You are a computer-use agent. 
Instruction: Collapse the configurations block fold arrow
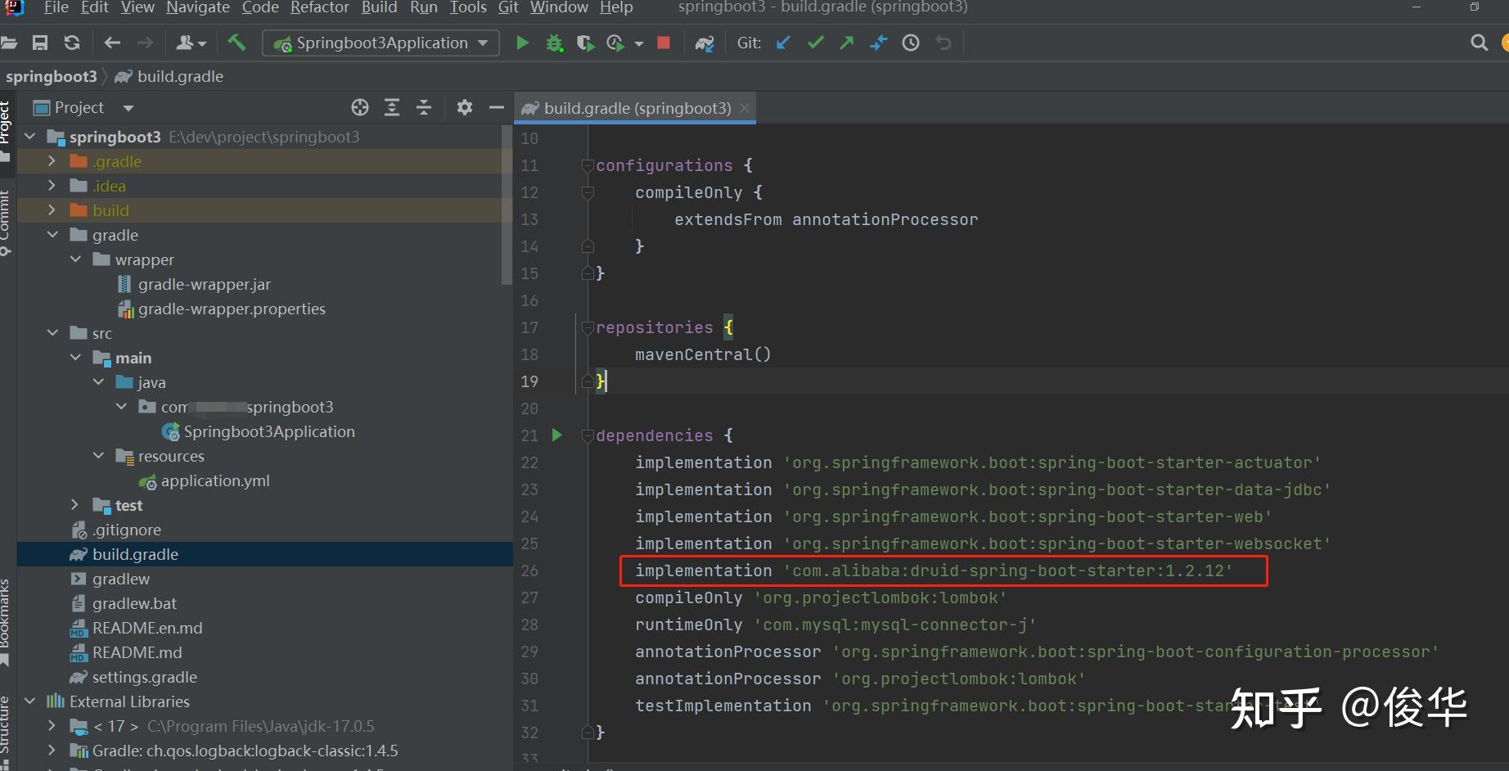pos(588,165)
